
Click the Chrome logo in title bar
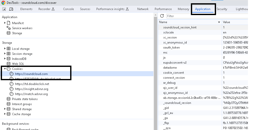click(x=3, y=3)
